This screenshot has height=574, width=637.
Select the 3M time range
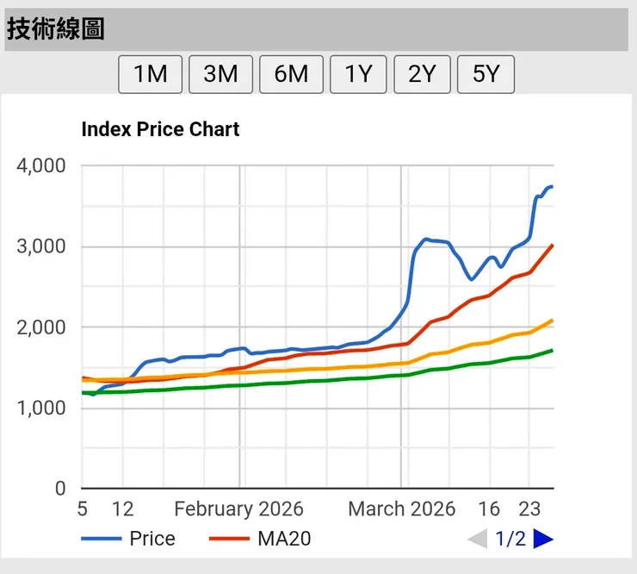click(x=220, y=74)
